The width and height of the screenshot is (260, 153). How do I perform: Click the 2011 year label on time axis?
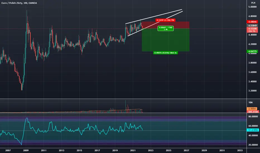point(44,150)
